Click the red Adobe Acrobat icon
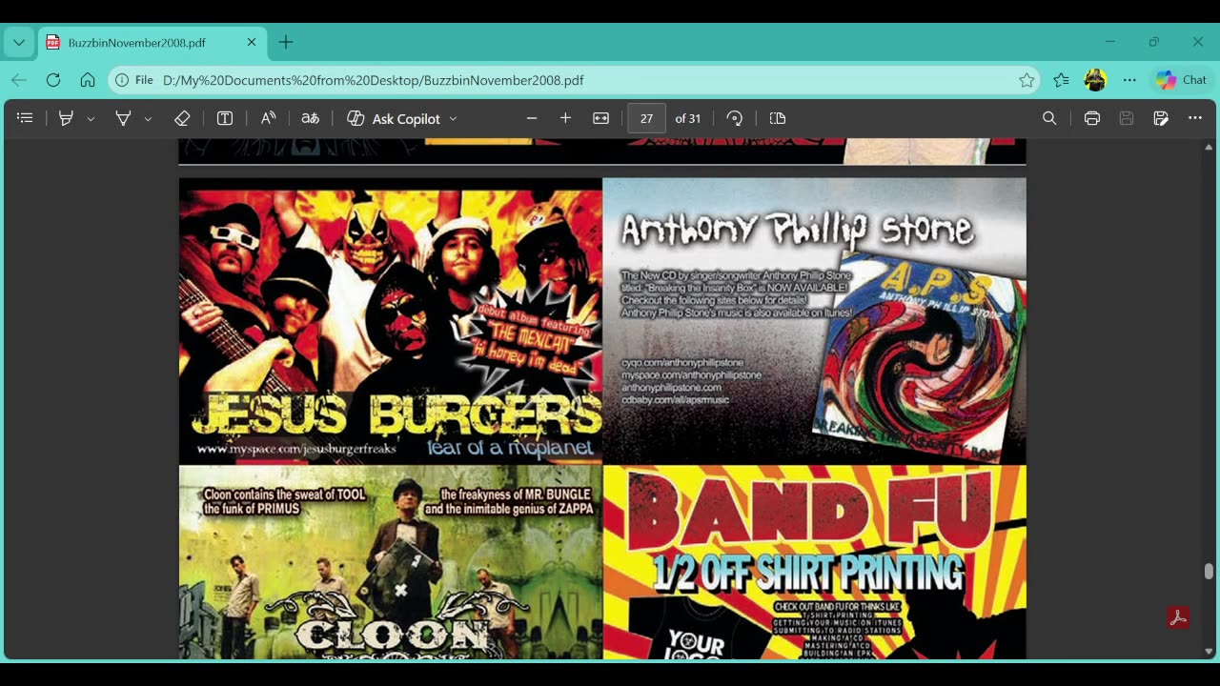Image resolution: width=1220 pixels, height=686 pixels. [x=1178, y=617]
